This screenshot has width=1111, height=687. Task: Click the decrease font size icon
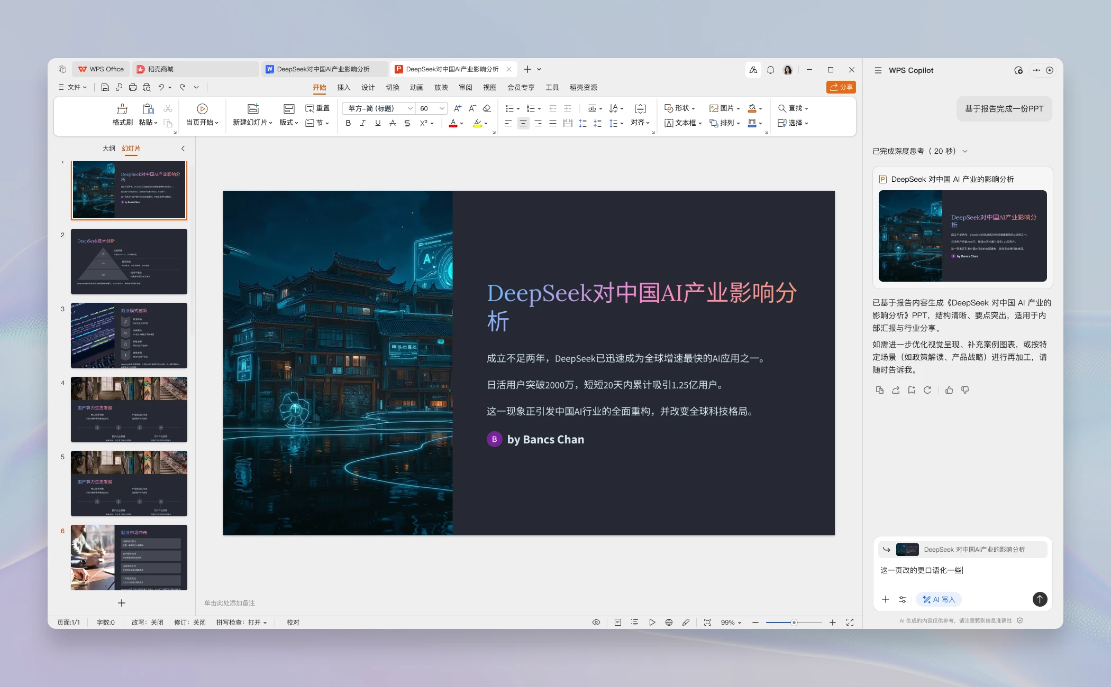point(472,108)
